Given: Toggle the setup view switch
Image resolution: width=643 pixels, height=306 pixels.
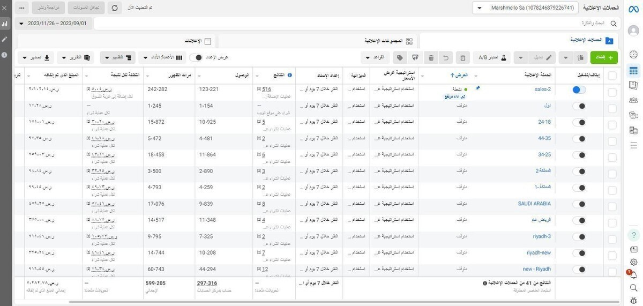Looking at the screenshot, I should tap(198, 57).
